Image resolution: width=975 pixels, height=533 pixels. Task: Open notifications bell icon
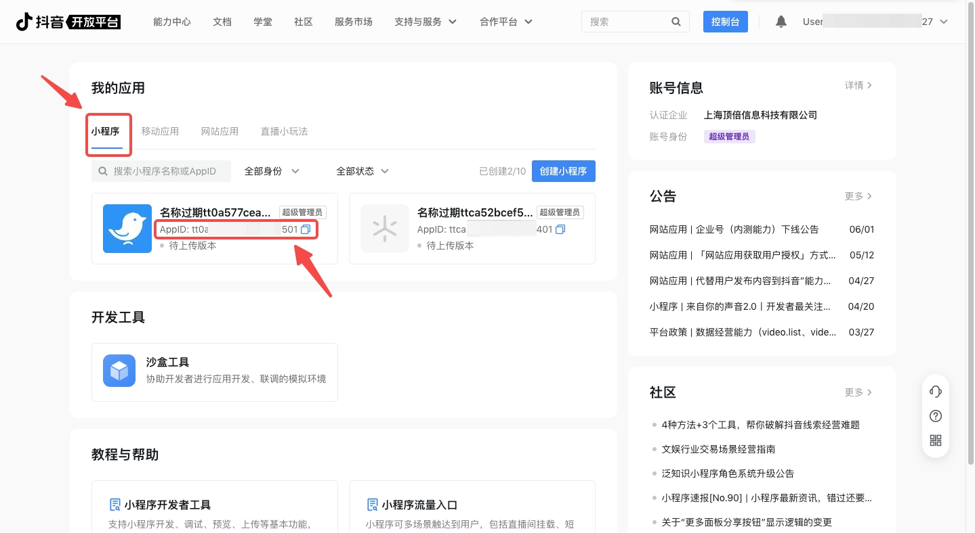coord(781,22)
